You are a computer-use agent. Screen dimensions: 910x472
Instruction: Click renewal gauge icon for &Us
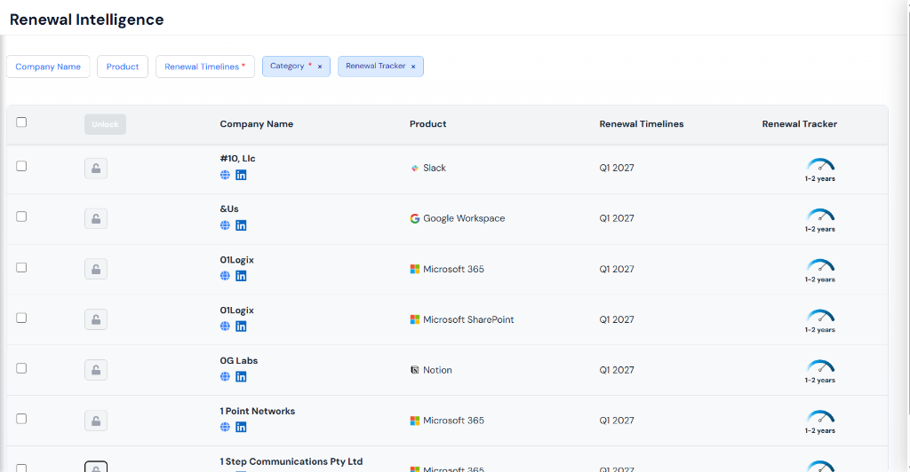pos(820,215)
